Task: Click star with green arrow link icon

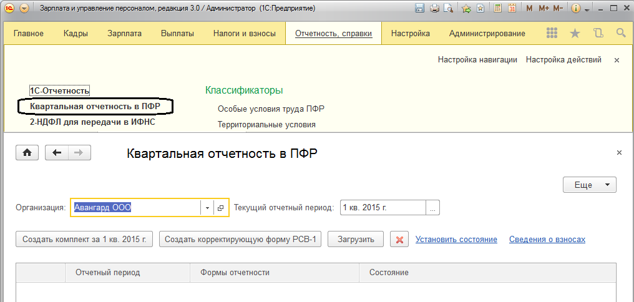Action: click(x=466, y=8)
